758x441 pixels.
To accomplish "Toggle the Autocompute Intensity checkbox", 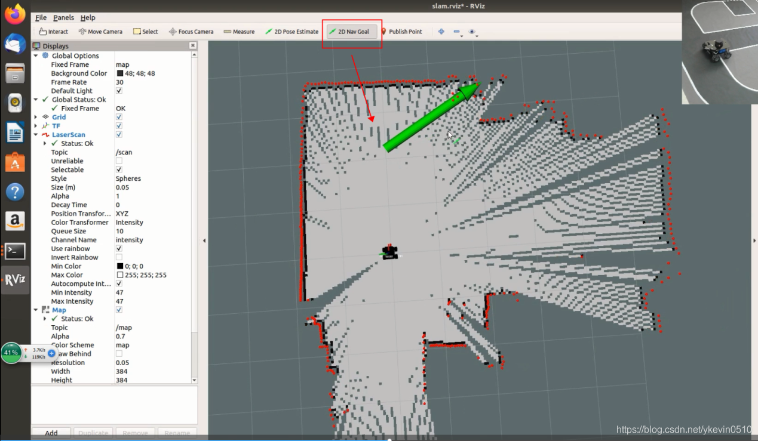I will (x=119, y=283).
